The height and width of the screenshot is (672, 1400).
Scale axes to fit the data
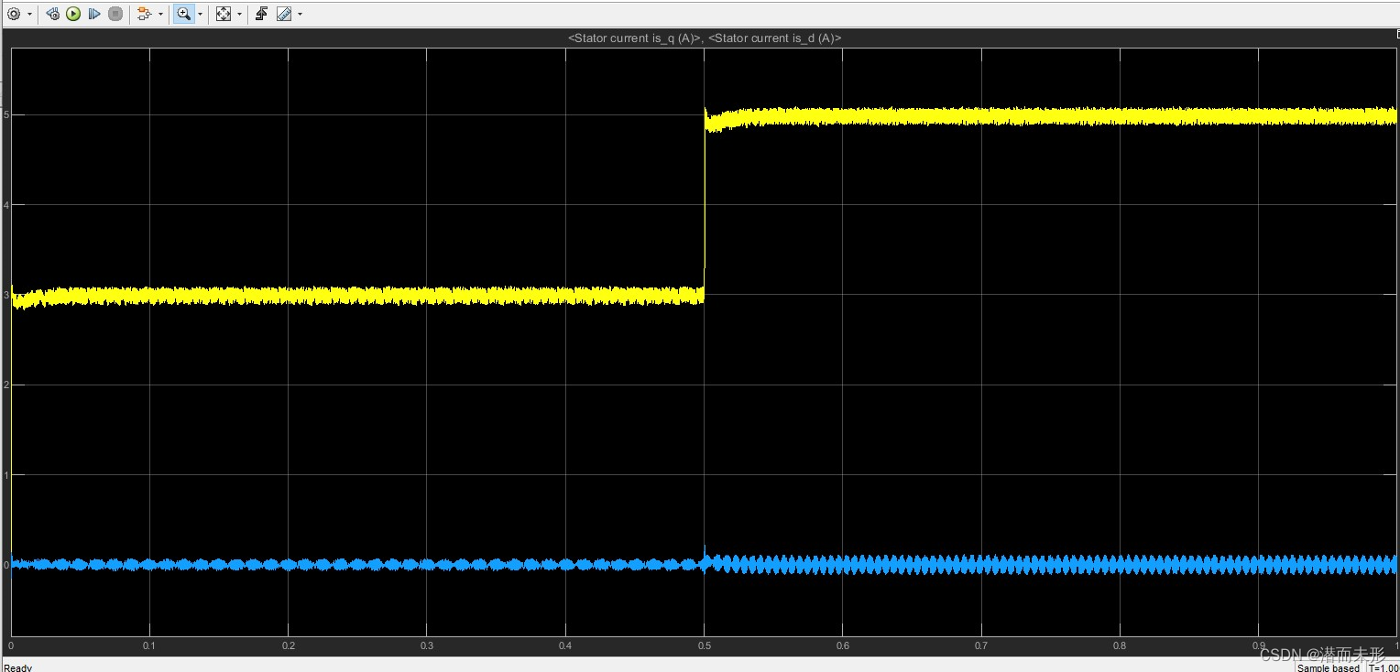224,13
